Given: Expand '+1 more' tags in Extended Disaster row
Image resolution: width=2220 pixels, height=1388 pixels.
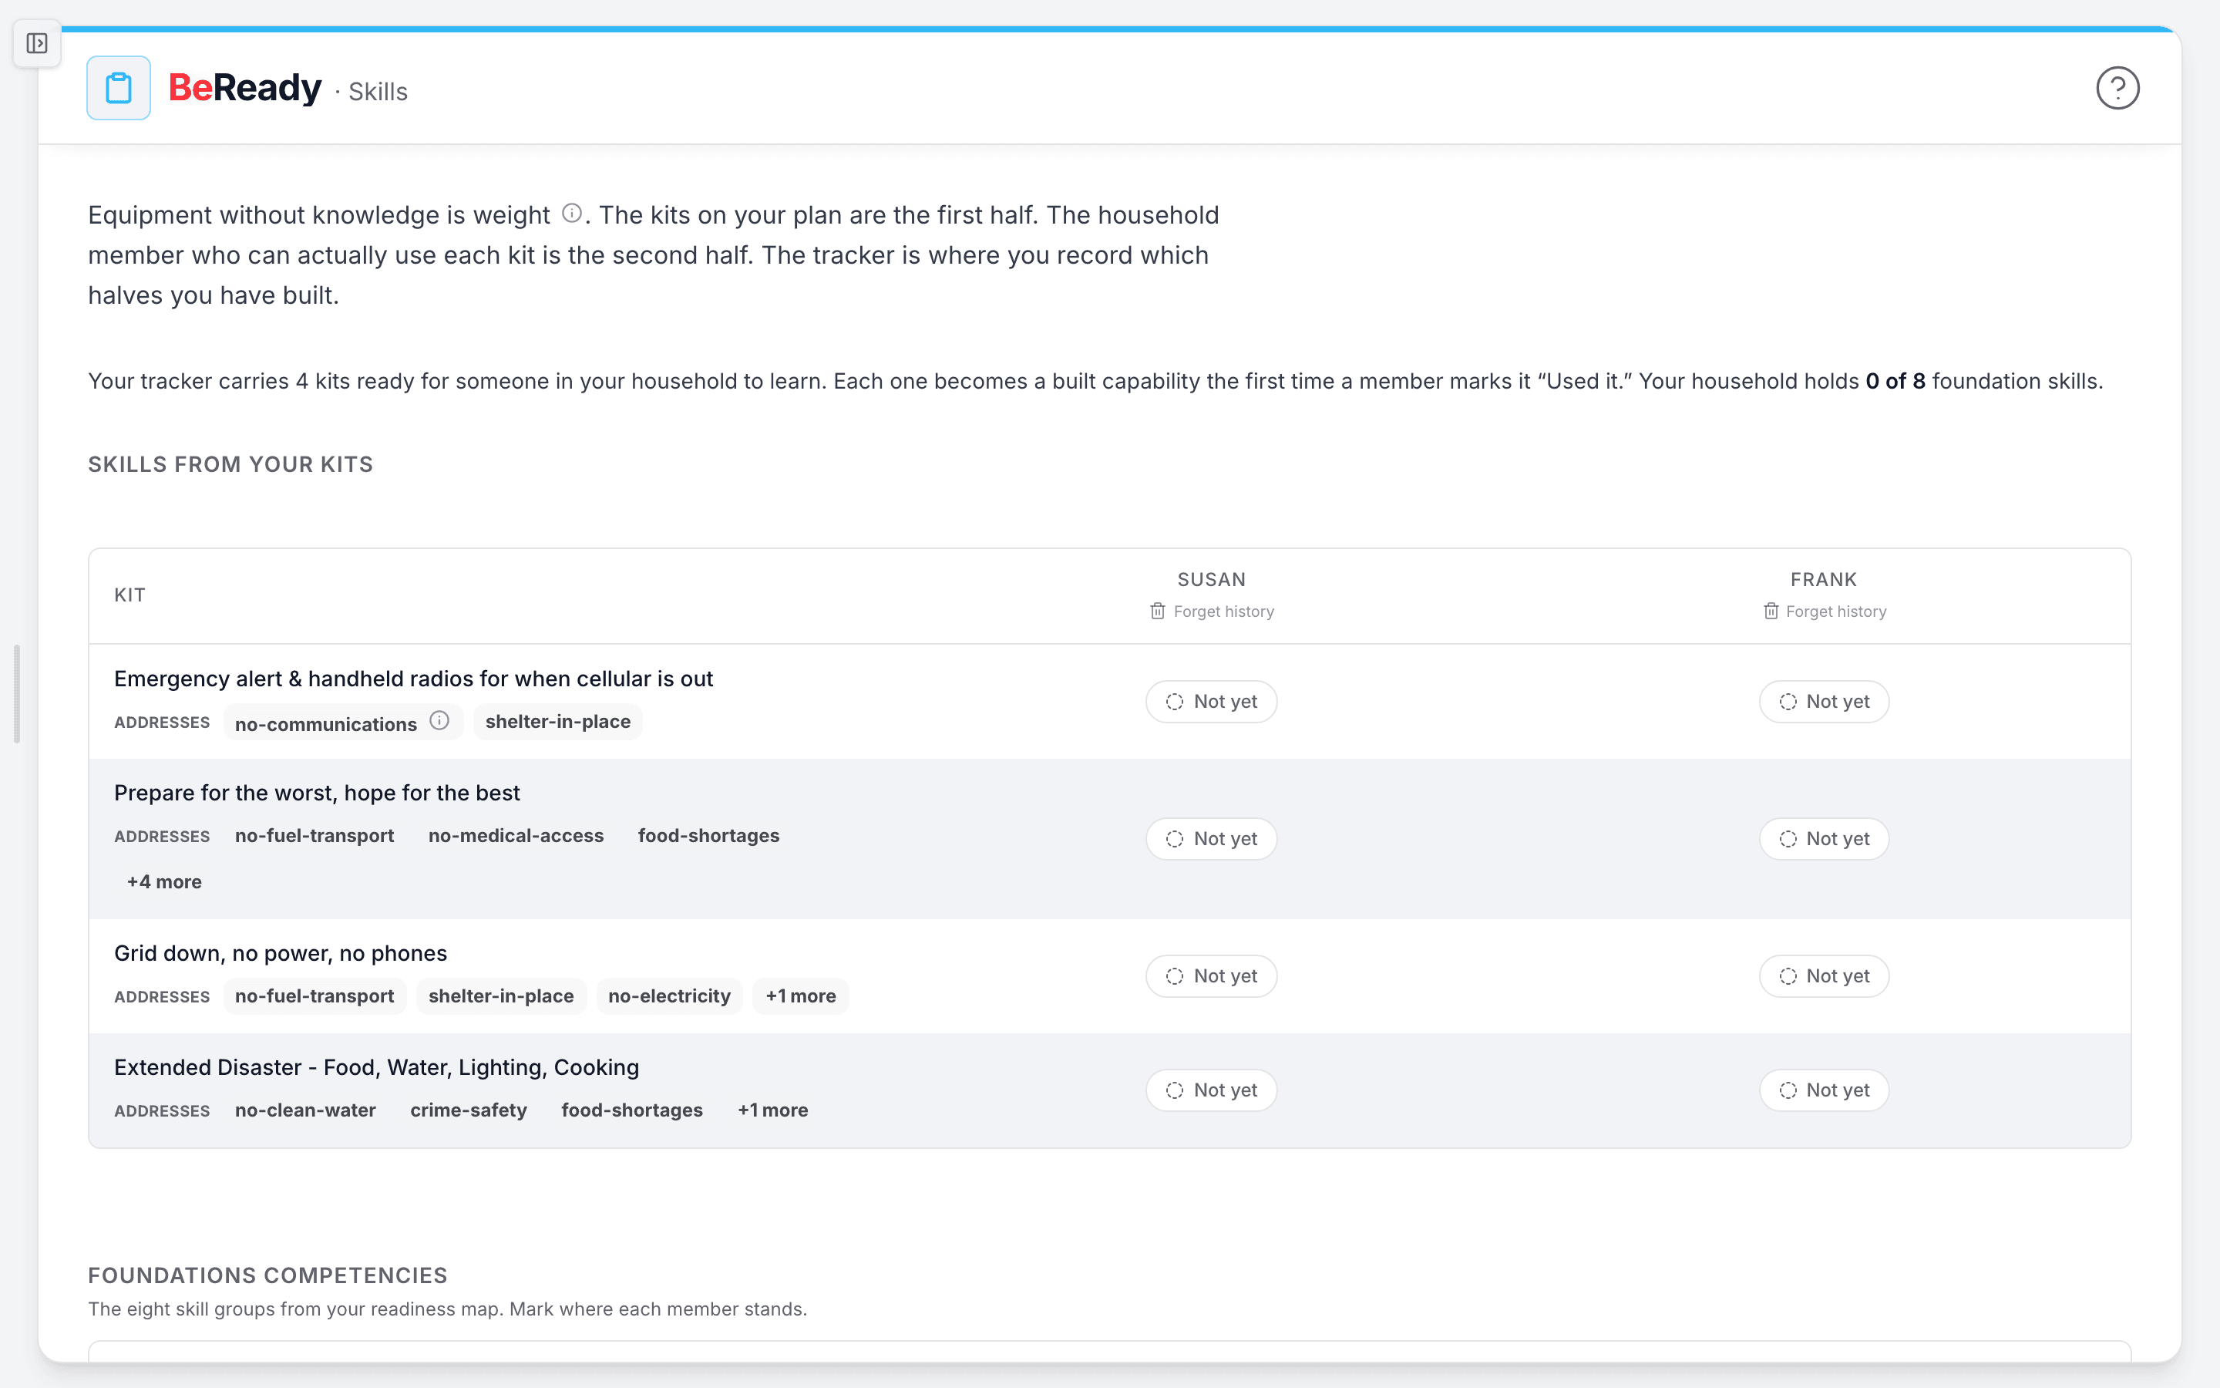Looking at the screenshot, I should click(x=772, y=1110).
